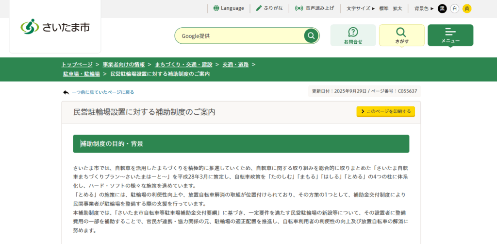
Task: Open the さがす search panel
Action: coord(401,35)
